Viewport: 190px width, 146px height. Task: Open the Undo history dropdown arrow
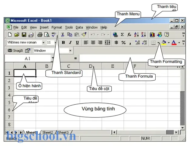coord(98,35)
